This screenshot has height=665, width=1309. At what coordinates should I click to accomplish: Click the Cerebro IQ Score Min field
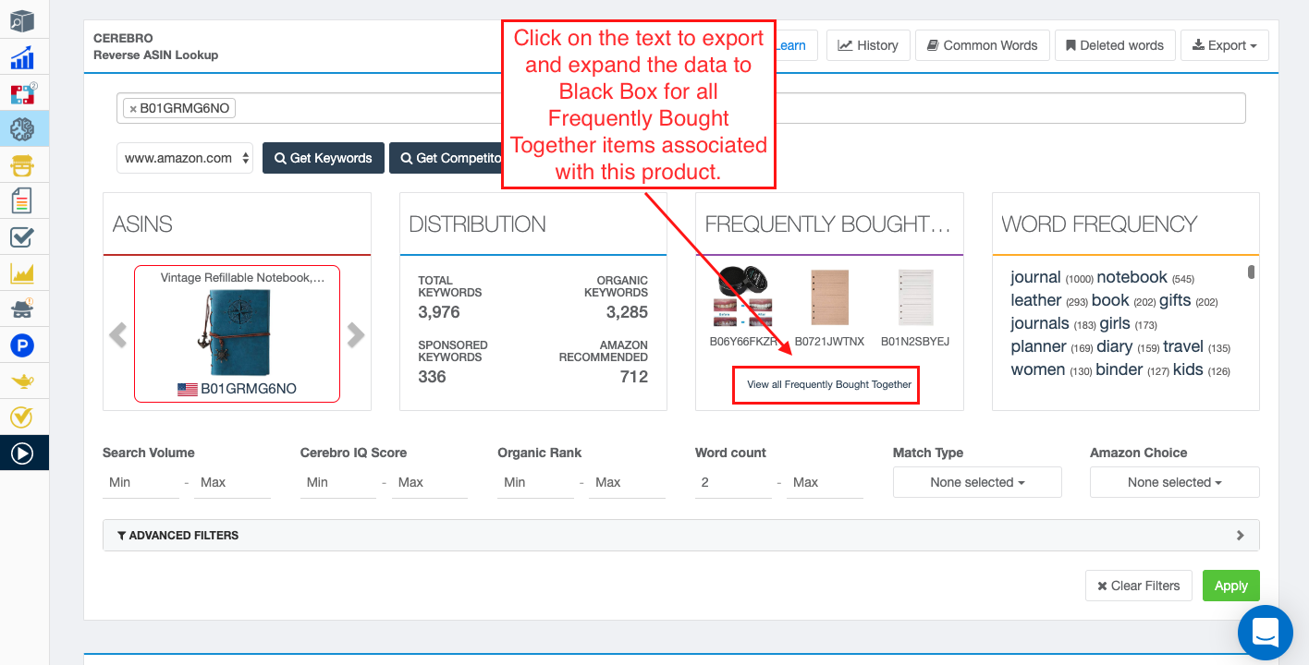coord(338,482)
